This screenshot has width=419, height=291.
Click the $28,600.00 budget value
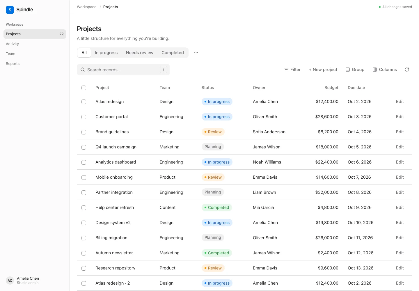[x=327, y=117]
